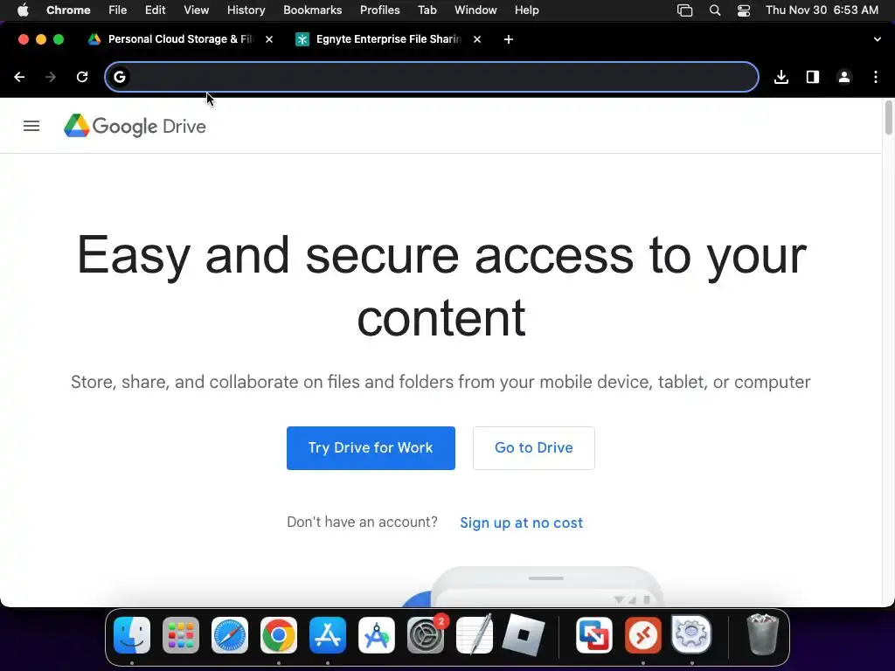Screen dimensions: 895x671
Task: Click Try Drive for Work button
Action: (x=371, y=448)
